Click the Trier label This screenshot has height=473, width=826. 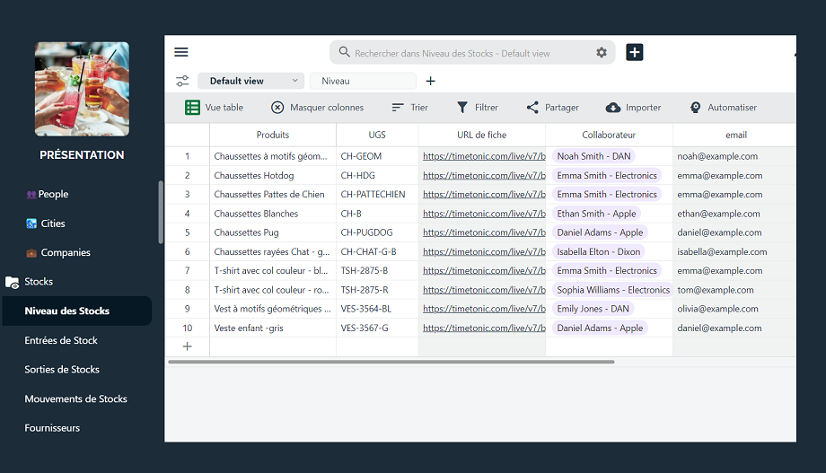tap(419, 108)
